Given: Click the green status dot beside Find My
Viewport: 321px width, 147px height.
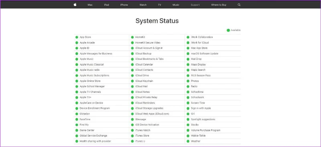Looking at the screenshot, I should 77,125.
